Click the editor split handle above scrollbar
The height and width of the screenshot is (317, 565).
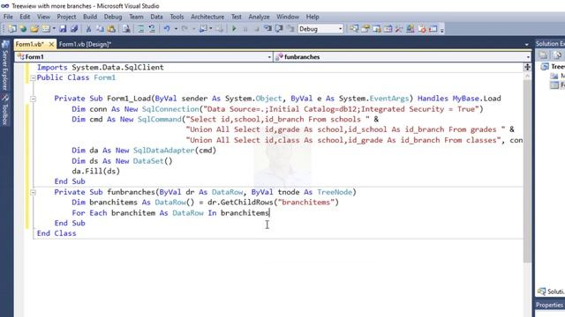527,67
